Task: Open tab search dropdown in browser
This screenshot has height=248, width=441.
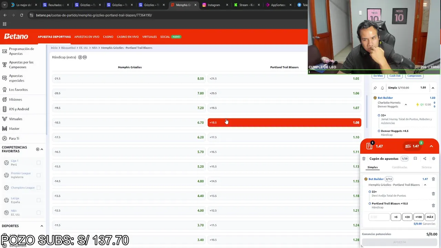Action: point(4,5)
